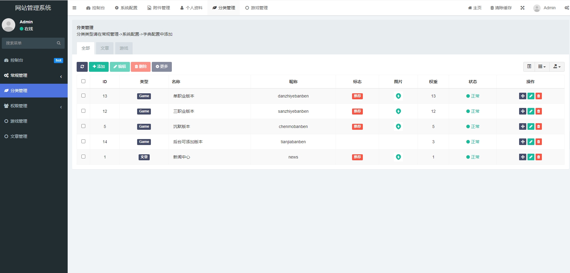Click the settings gears icon at top right
Image resolution: width=570 pixels, height=273 pixels.
566,8
